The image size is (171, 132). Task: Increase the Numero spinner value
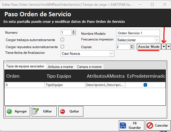(x=74, y=31)
